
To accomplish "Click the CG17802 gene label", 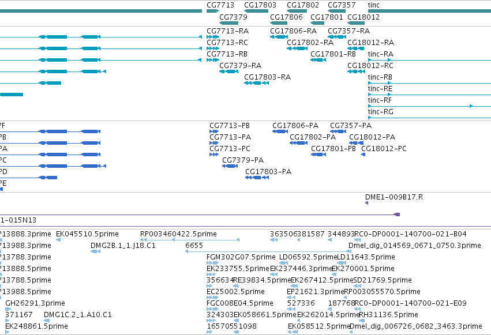I will tap(303, 5).
